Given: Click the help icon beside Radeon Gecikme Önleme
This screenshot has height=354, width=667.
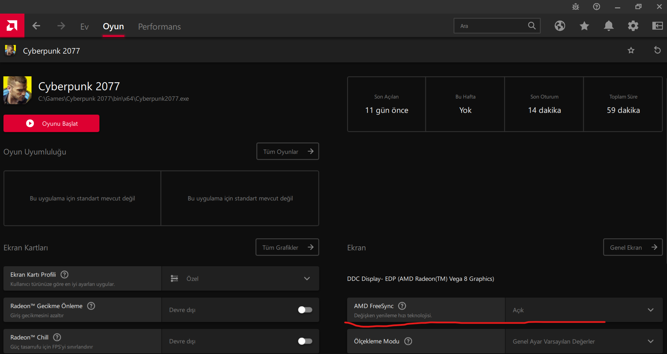Looking at the screenshot, I should point(91,306).
